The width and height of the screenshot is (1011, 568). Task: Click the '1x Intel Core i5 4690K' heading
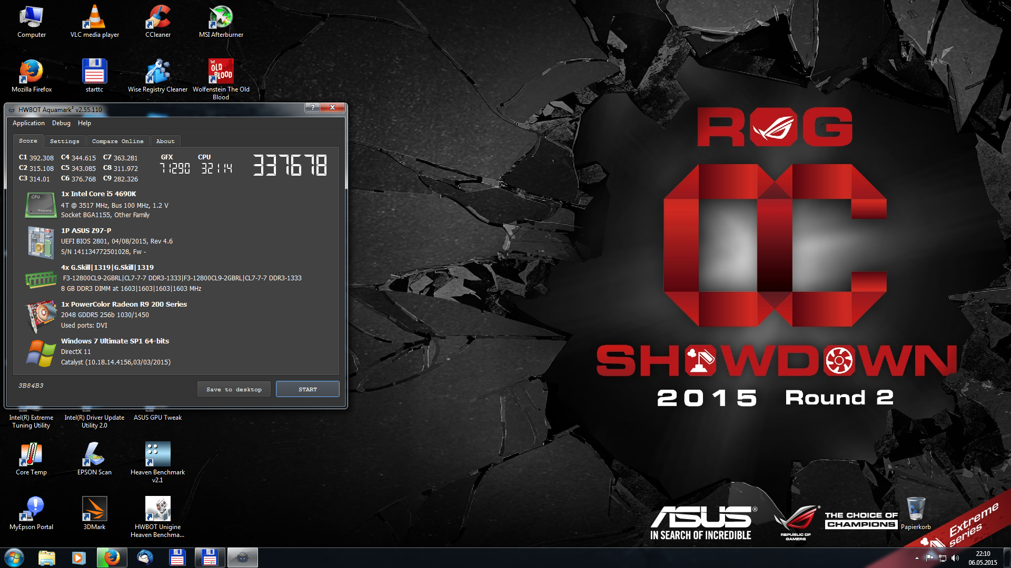pos(98,194)
